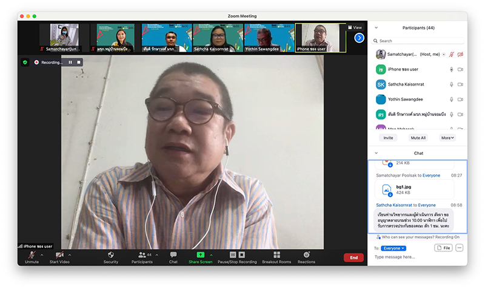Click the Thai chat message bubble
The height and width of the screenshot is (289, 485).
click(413, 220)
